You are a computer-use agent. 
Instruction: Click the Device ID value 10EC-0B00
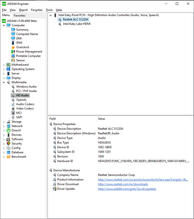[x=105, y=147]
